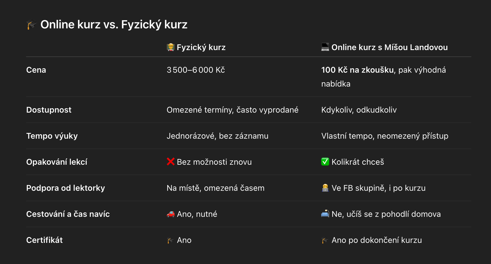Click the couch emoji before Ne, učíš se
The height and width of the screenshot is (264, 491).
pos(325,214)
